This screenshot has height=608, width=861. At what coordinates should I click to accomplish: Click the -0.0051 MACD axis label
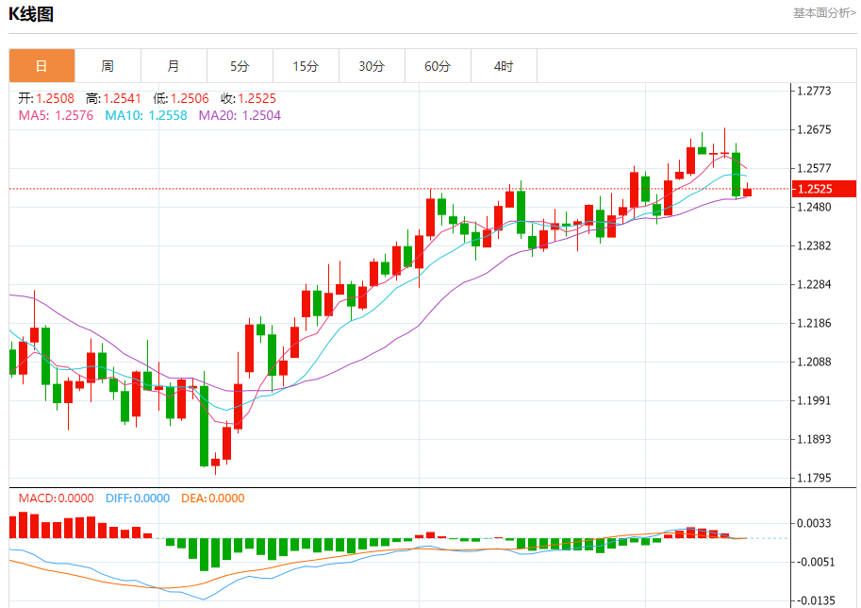tap(815, 562)
